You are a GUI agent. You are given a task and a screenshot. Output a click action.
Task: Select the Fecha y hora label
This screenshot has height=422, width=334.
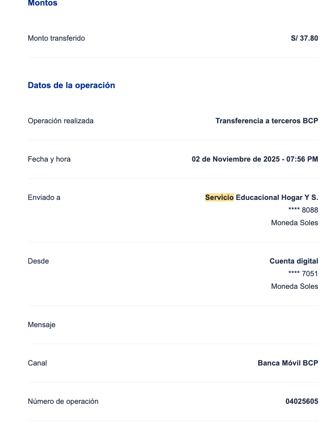49,159
